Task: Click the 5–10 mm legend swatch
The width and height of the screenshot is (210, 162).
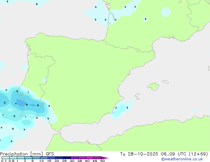Action: coord(36,158)
